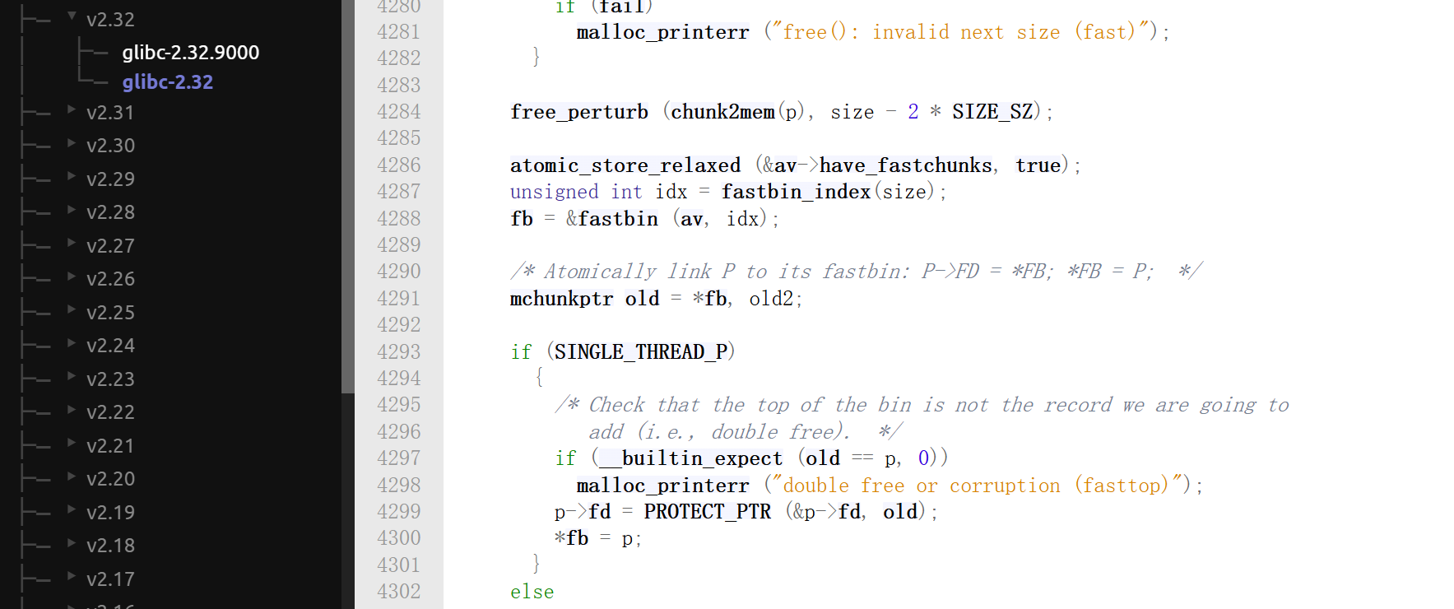This screenshot has height=609, width=1454.
Task: Select the v2.29 tree label
Action: tap(110, 179)
